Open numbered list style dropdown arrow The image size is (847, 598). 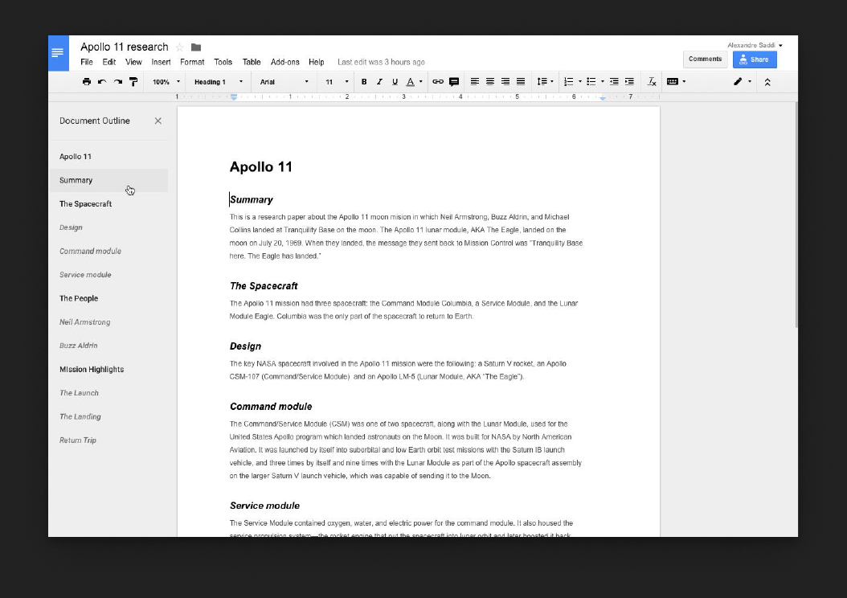580,81
